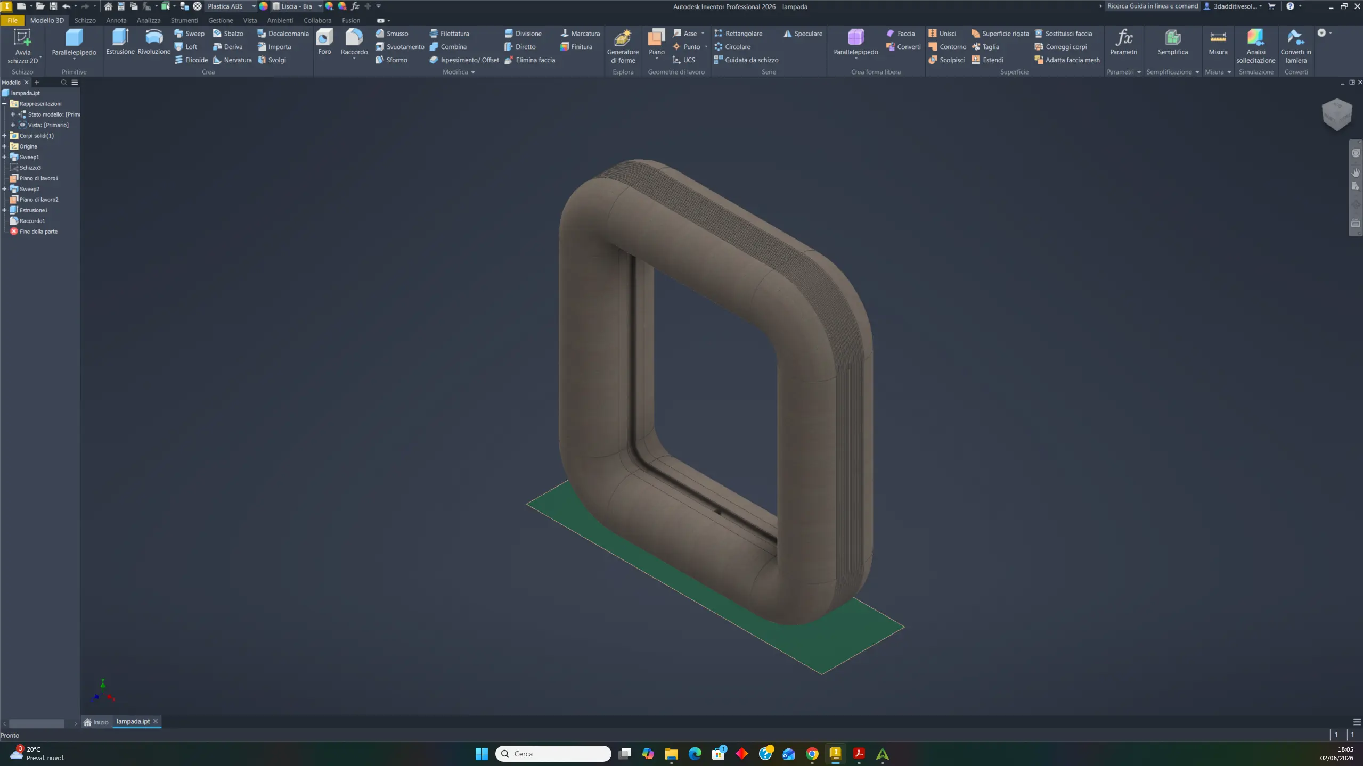The width and height of the screenshot is (1363, 766).
Task: Search the model browser with magnifier icon
Action: 64,83
